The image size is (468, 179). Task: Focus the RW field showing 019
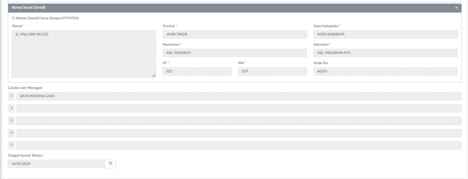coord(272,72)
